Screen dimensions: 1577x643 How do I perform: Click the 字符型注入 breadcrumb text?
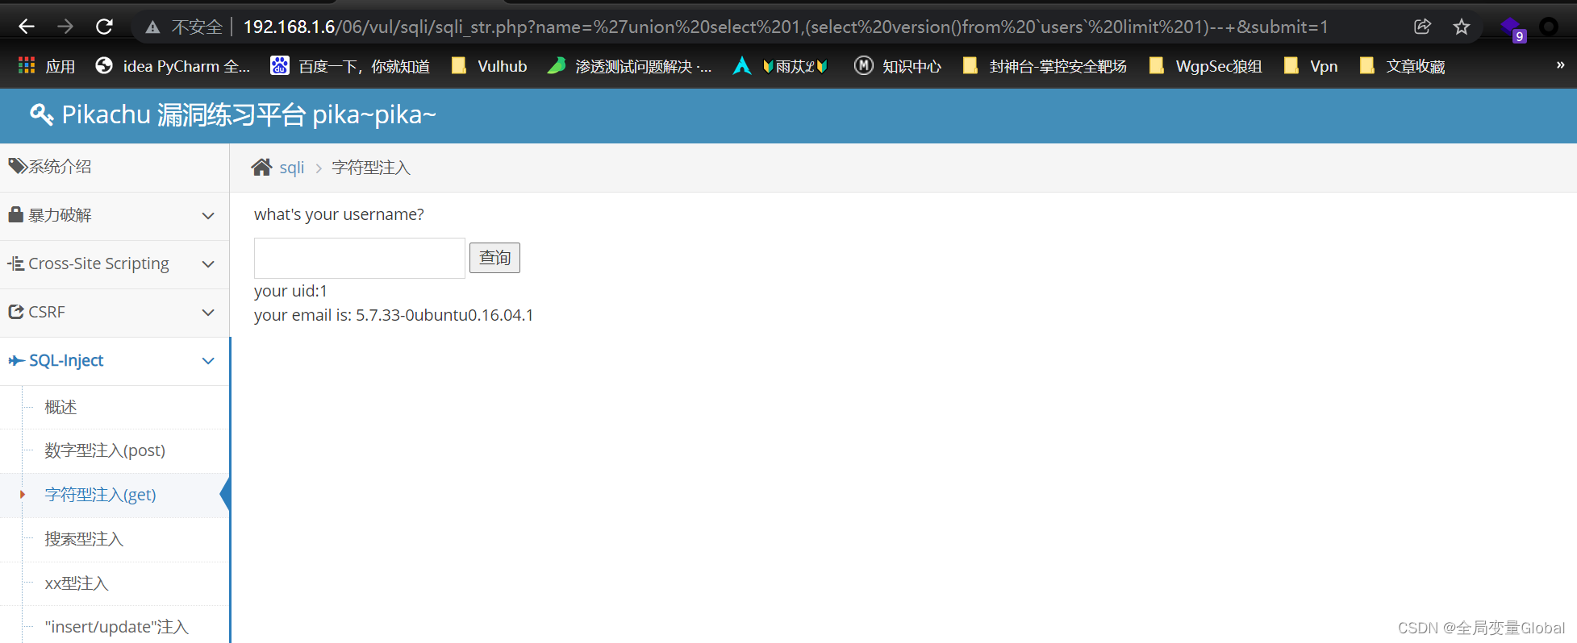[x=371, y=168]
